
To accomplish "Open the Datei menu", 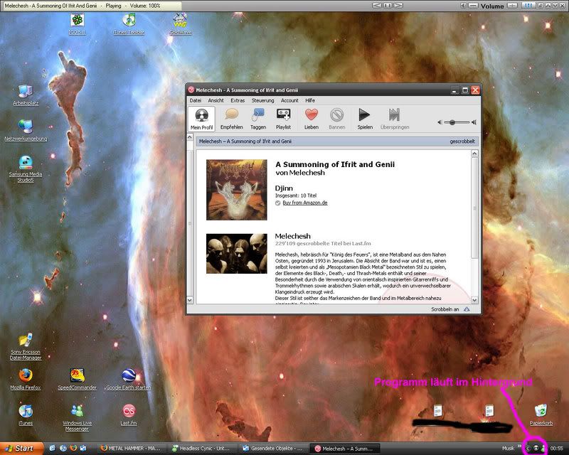I will pyautogui.click(x=195, y=100).
